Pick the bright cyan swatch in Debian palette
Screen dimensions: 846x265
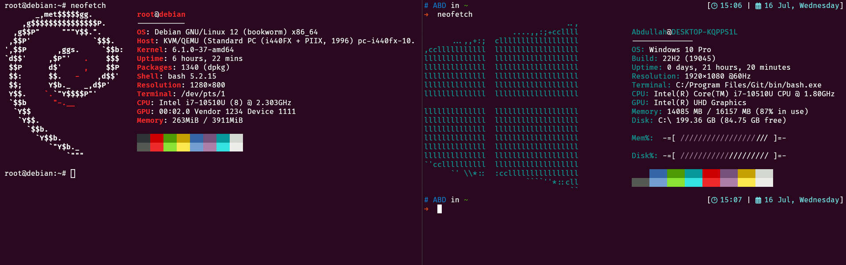click(x=223, y=147)
